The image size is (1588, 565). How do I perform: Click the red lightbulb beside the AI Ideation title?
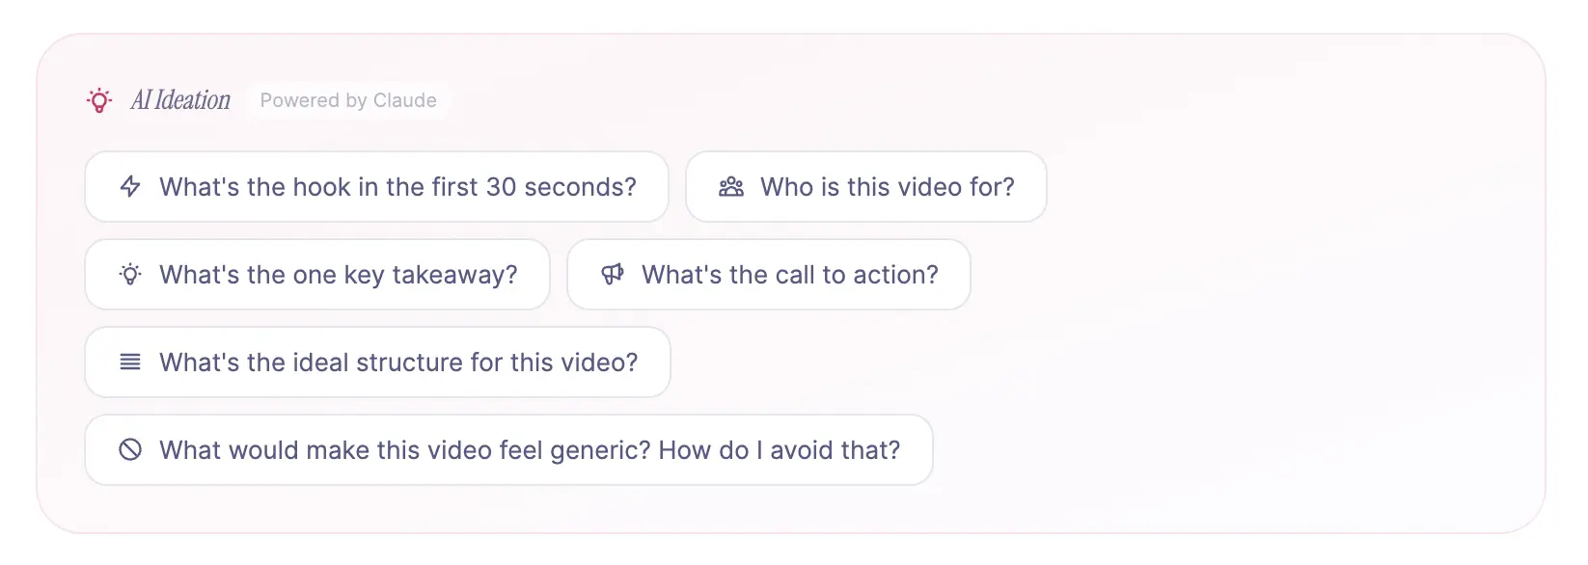point(97,99)
